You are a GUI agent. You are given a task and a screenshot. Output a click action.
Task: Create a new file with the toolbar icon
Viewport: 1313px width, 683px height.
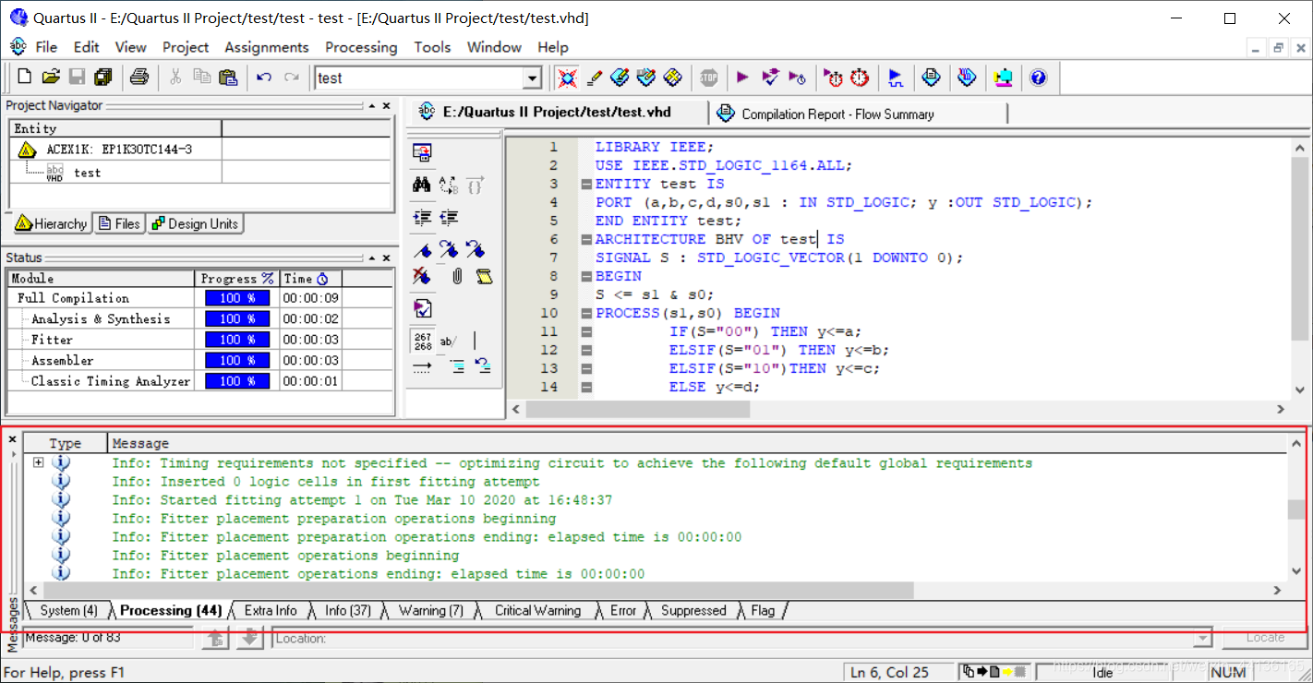tap(25, 78)
